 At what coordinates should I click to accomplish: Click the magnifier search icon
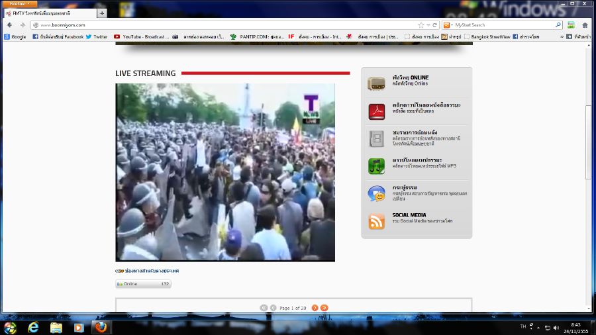pos(558,25)
